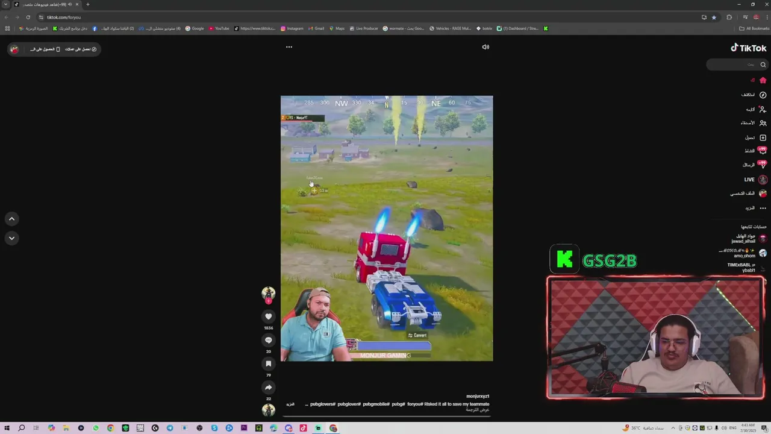
Task: Open the Instagram bookmark
Action: 292,28
